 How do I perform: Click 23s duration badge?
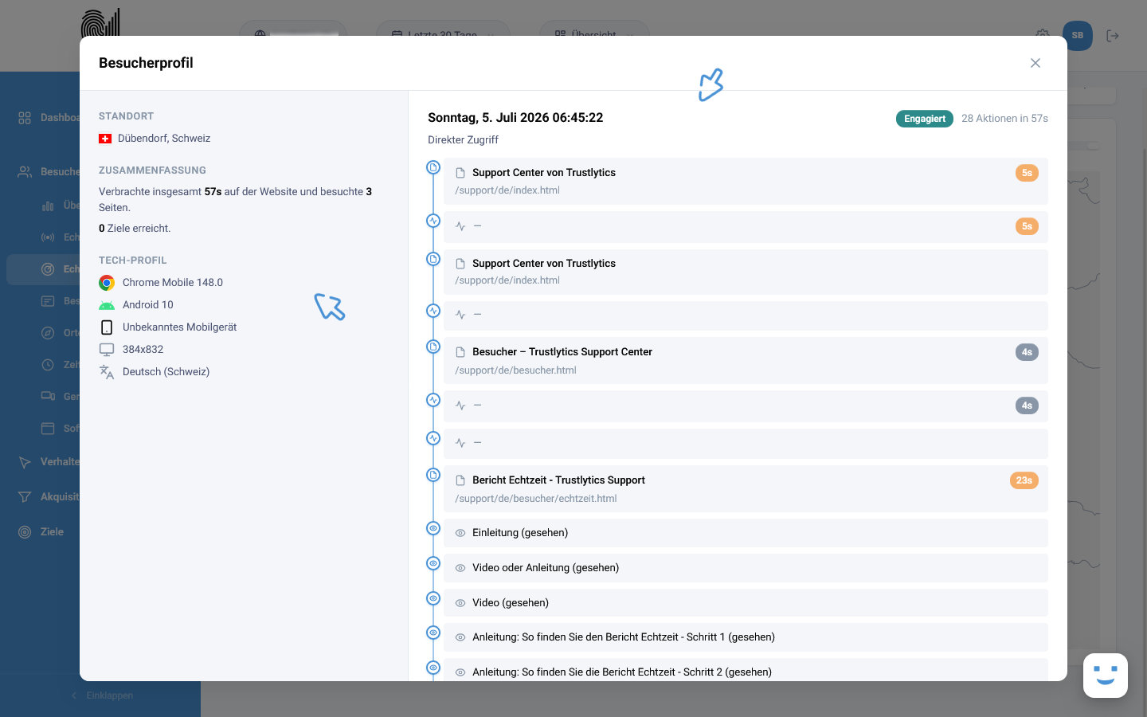point(1024,480)
